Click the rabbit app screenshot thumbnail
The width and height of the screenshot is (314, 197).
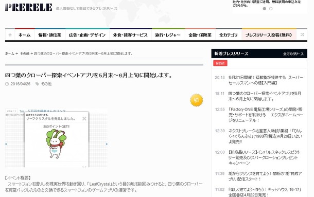pos(56,138)
